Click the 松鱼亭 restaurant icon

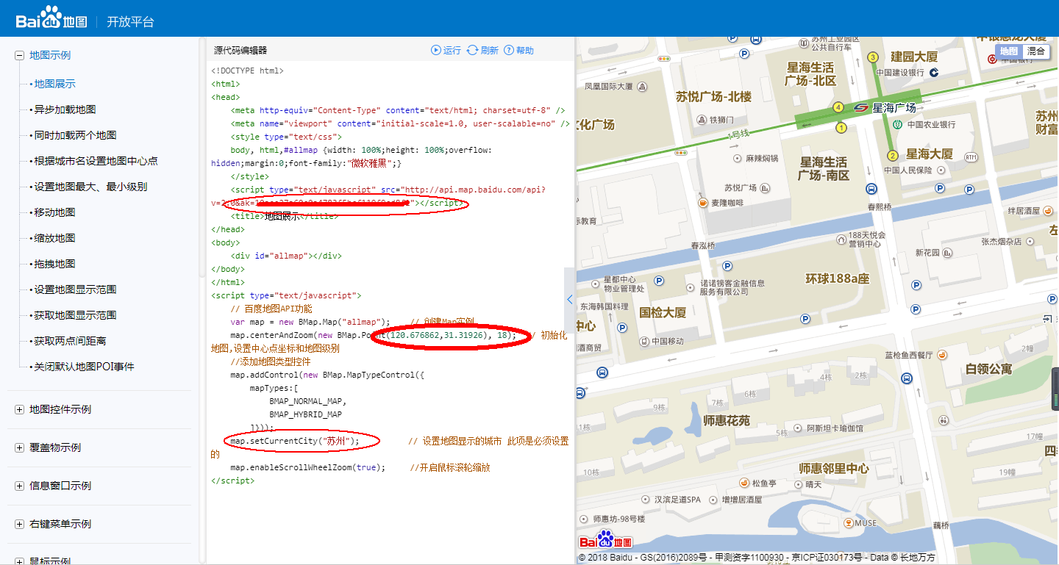tap(745, 483)
